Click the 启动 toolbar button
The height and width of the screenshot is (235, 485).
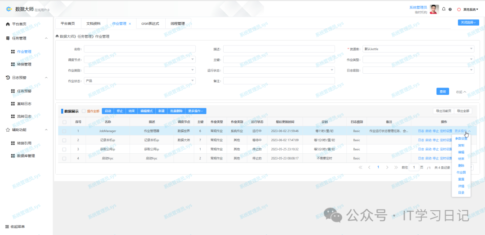[x=108, y=111]
